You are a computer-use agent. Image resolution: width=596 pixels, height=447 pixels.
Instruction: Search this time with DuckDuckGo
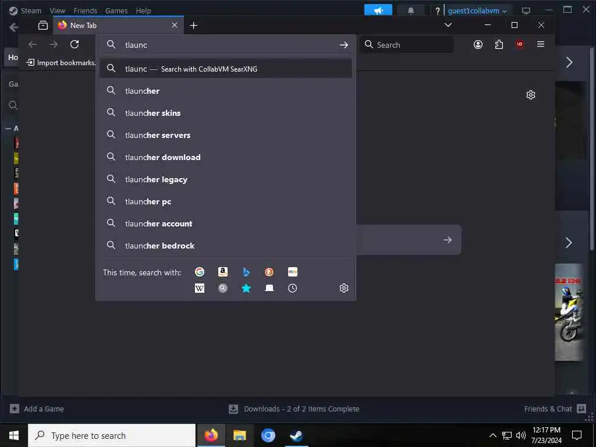269,272
